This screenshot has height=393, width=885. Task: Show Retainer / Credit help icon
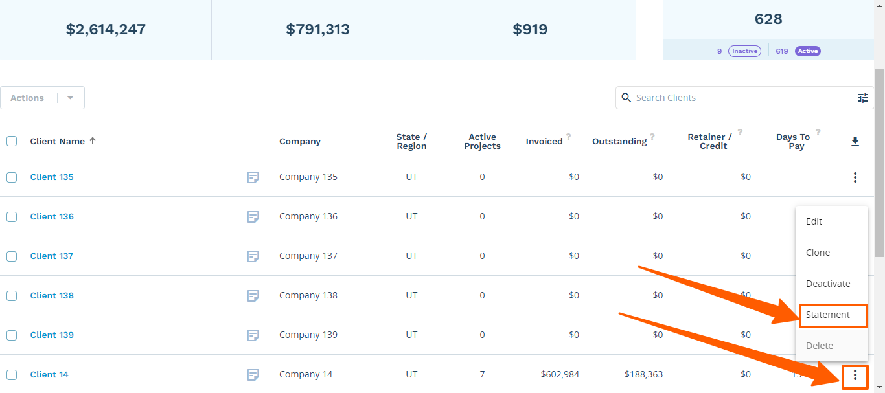pyautogui.click(x=740, y=132)
